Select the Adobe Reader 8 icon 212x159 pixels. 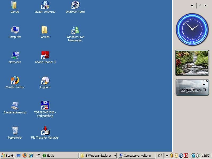[45, 55]
